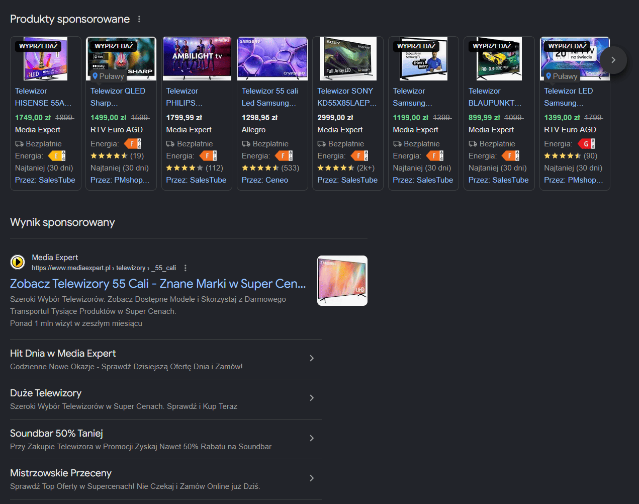Click energy class F badge on Philips card
Image resolution: width=639 pixels, height=504 pixels.
(x=208, y=156)
